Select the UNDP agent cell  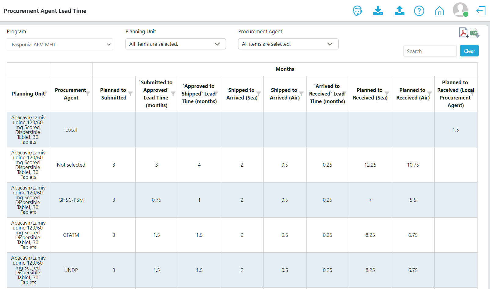pyautogui.click(x=71, y=270)
